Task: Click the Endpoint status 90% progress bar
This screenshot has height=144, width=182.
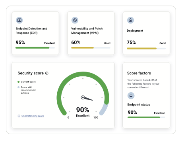Action: [146, 117]
